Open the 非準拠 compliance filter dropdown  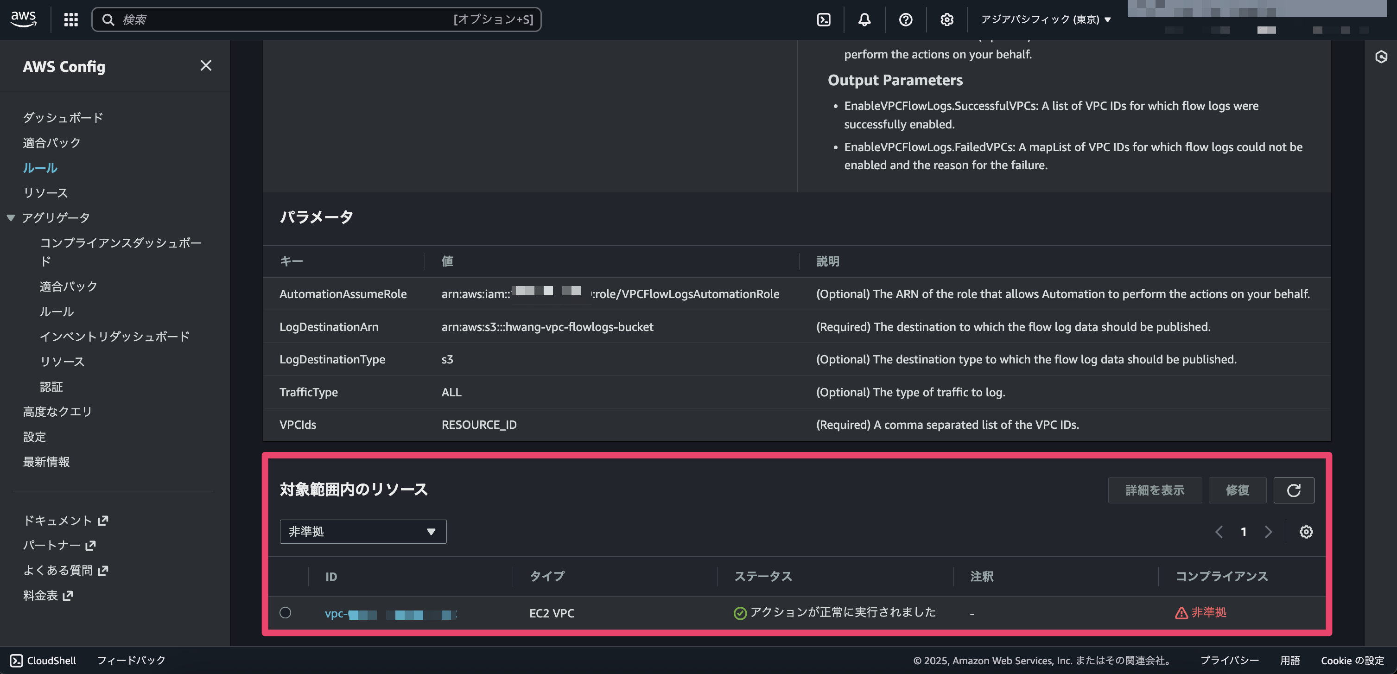pyautogui.click(x=363, y=531)
